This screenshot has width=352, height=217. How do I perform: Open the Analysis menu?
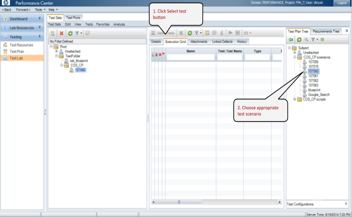pyautogui.click(x=119, y=25)
